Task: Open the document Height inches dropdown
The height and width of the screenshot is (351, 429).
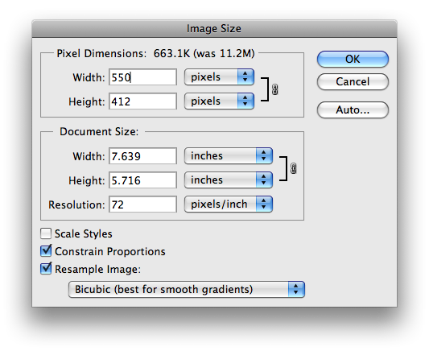Action: click(x=229, y=180)
